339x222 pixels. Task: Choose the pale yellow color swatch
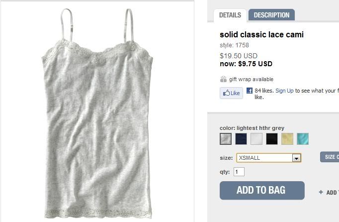point(287,139)
